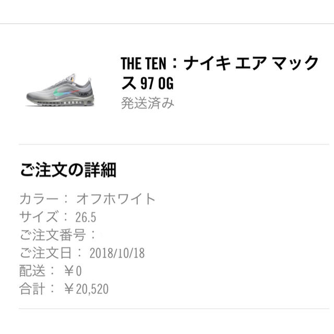This screenshot has height=334, width=334.
Task: Click the 合計 label
Action: pos(32,289)
